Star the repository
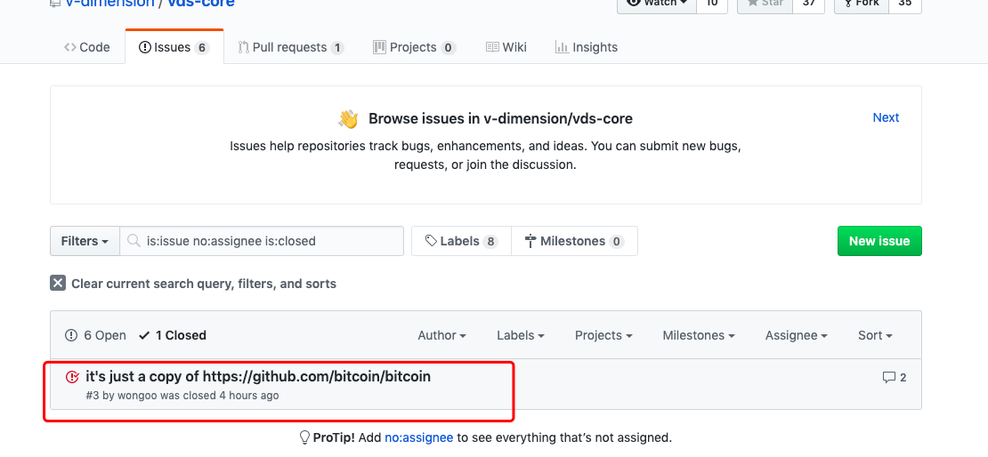 (x=765, y=4)
